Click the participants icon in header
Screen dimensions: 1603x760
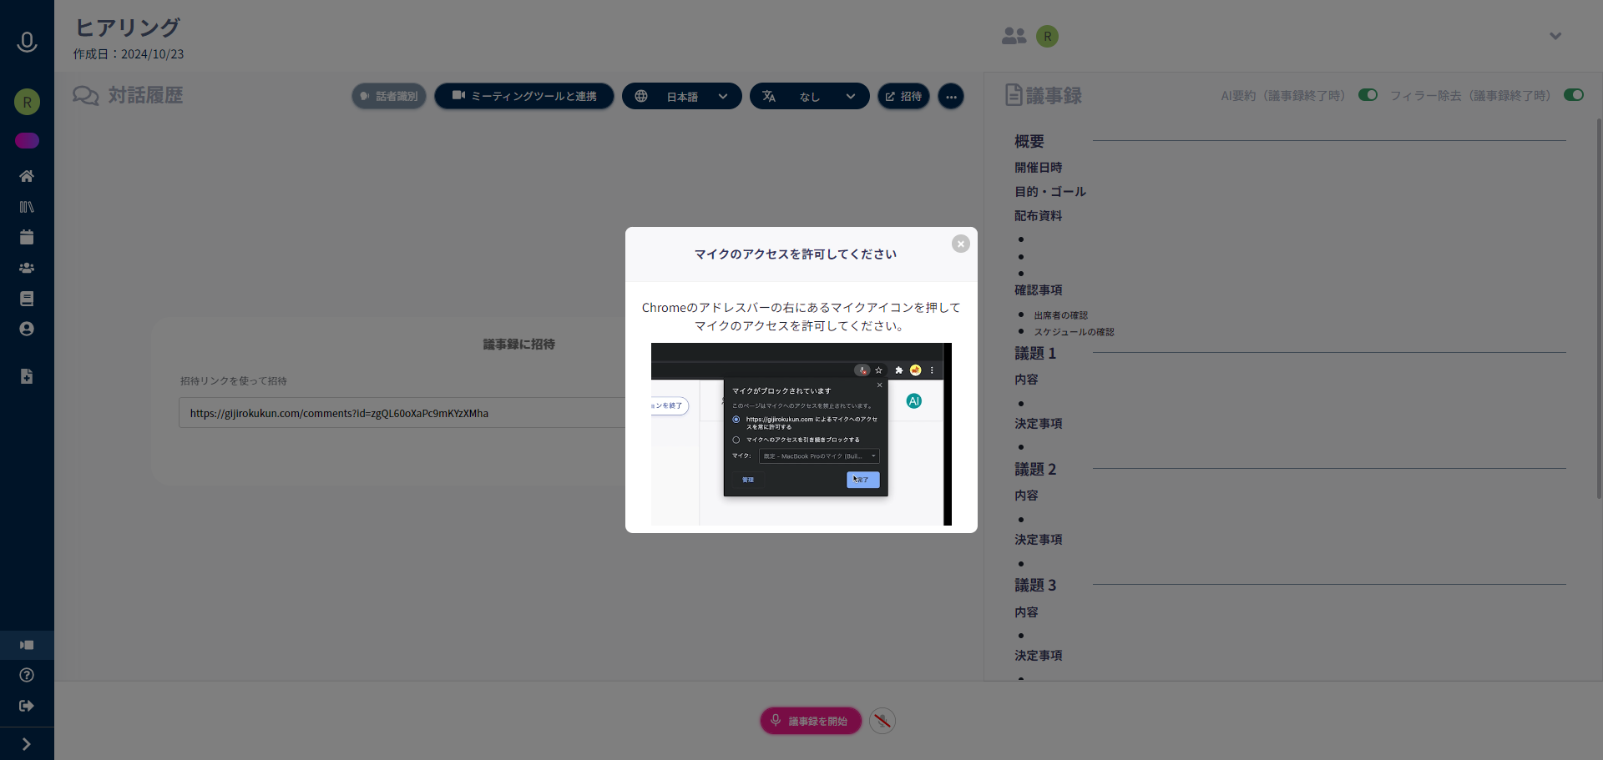click(1014, 36)
